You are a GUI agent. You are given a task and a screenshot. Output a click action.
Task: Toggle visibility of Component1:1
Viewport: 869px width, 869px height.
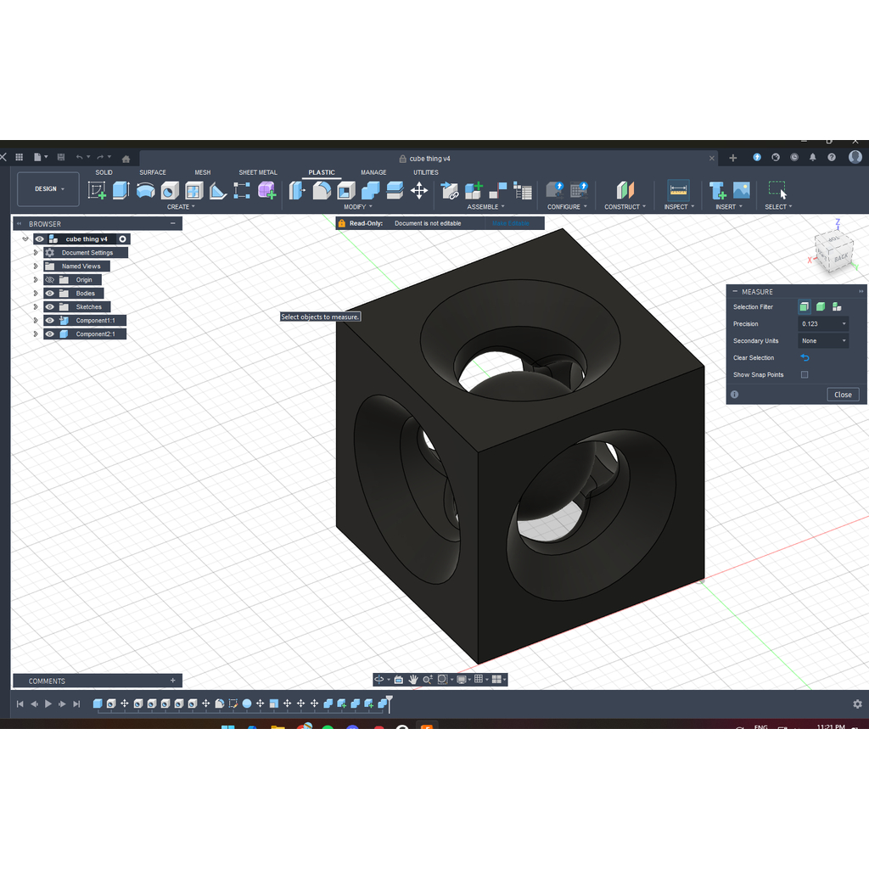tap(50, 321)
